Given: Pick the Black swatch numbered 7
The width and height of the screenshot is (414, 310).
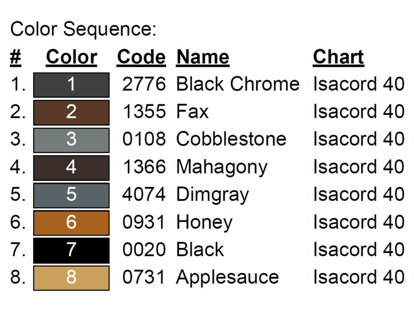Looking at the screenshot, I should coord(71,251).
